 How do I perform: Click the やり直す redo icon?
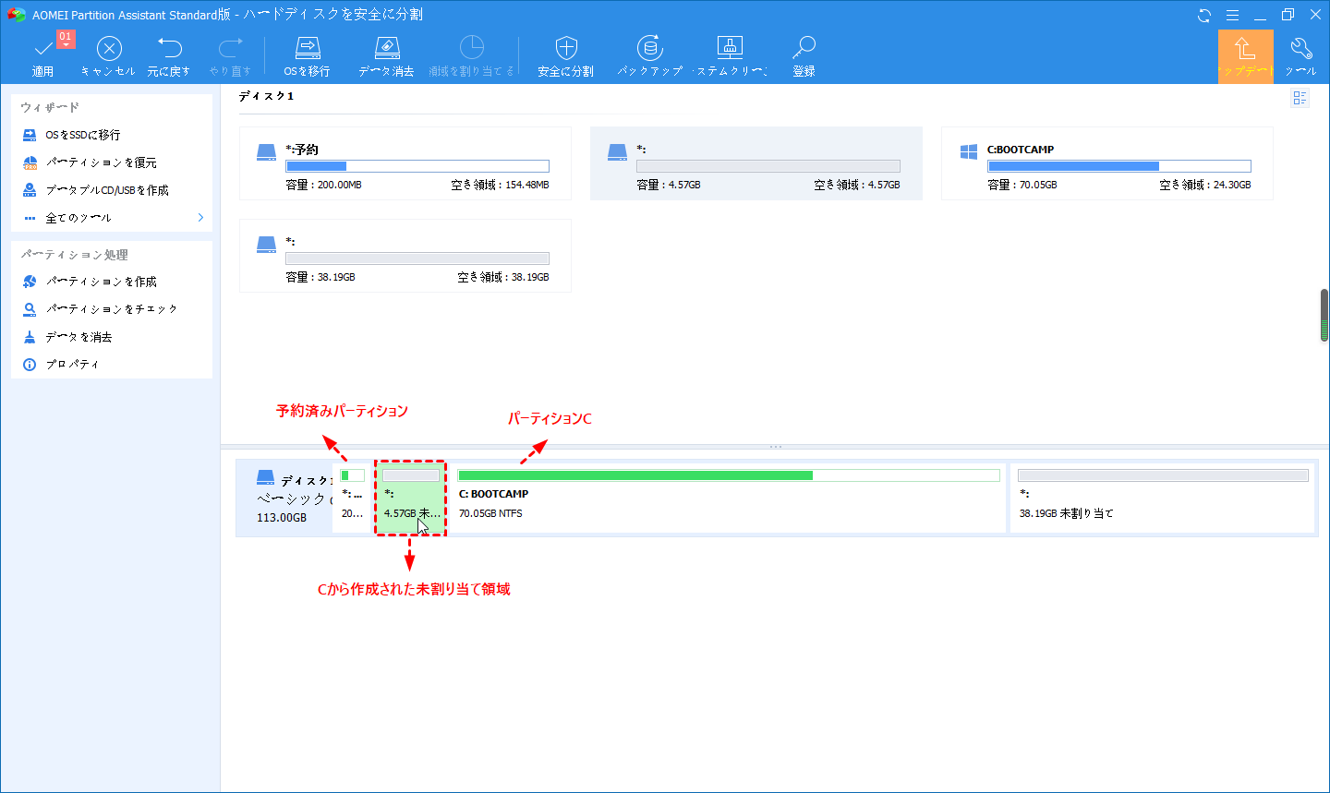pyautogui.click(x=230, y=48)
